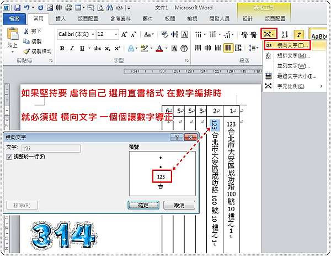Click the Asian Layout button highlighted in ribbon
331x256 pixels.
pos(269,34)
